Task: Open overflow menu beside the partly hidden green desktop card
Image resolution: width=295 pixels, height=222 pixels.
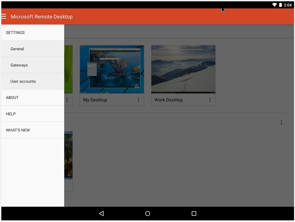Action: [x=67, y=100]
